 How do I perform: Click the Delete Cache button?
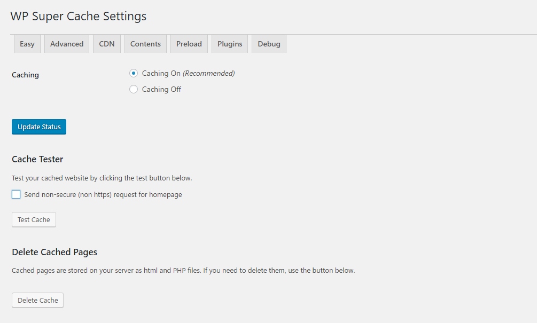[x=38, y=300]
